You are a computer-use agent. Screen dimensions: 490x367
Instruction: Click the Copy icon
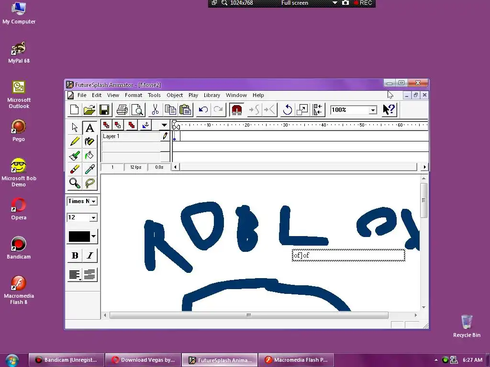(x=170, y=110)
